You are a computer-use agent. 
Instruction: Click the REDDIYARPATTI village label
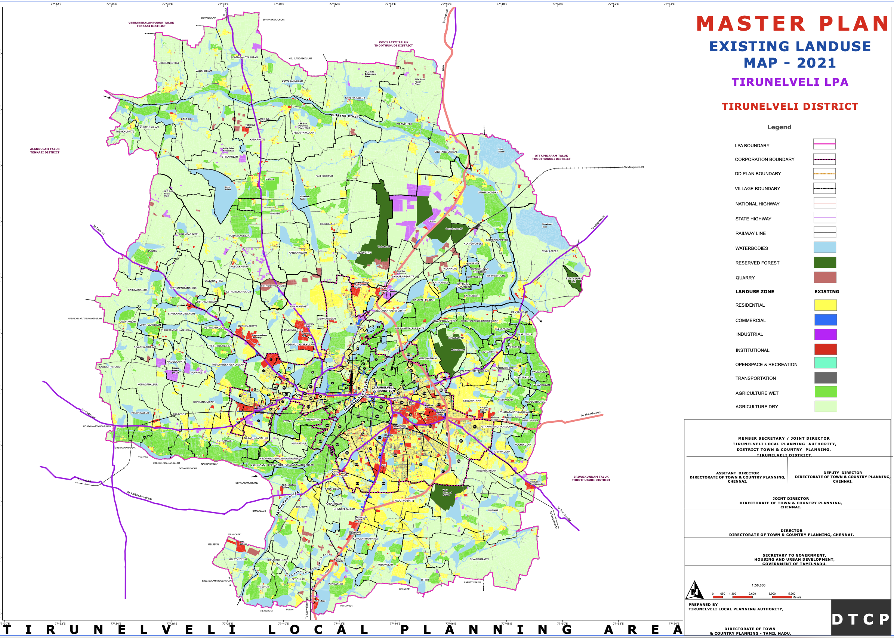pyautogui.click(x=404, y=501)
